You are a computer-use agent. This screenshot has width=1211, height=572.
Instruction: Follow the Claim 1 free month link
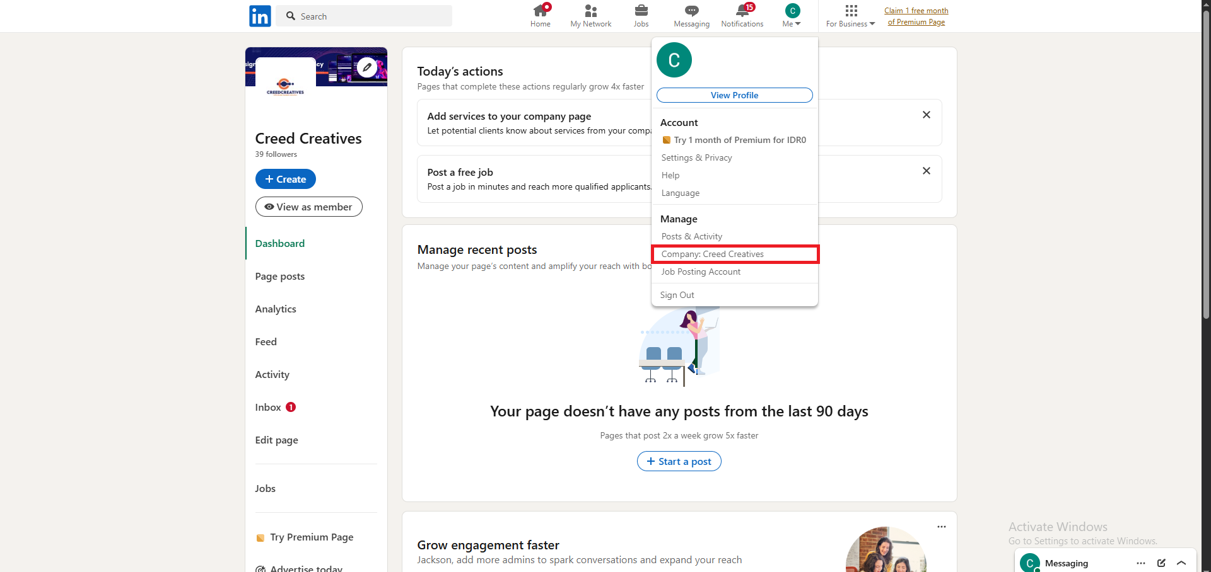(x=916, y=16)
